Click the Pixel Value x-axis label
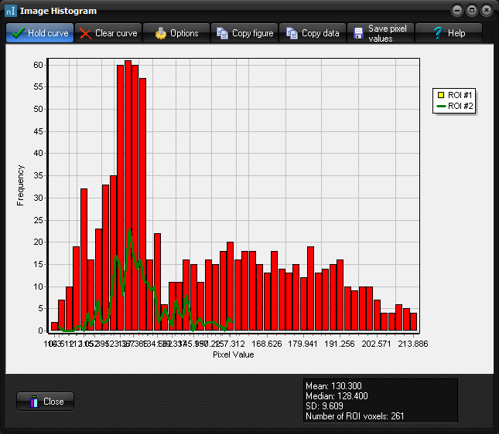Image resolution: width=499 pixels, height=434 pixels. [x=233, y=355]
